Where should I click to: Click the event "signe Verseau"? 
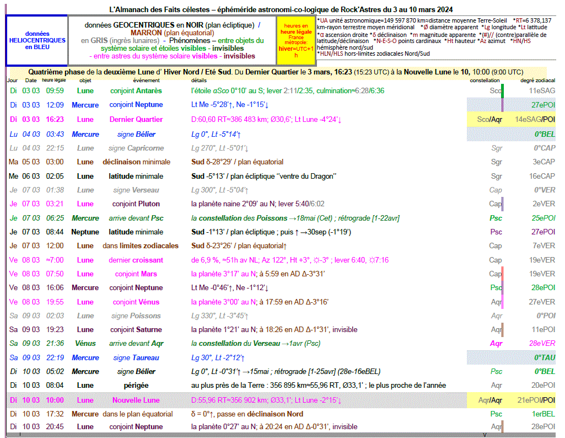pos(136,190)
